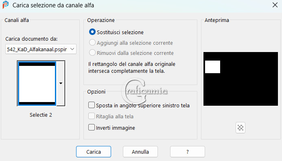Toggle the transparency checkerboard preview icon
This screenshot has height=161, width=282.
pos(240,128)
